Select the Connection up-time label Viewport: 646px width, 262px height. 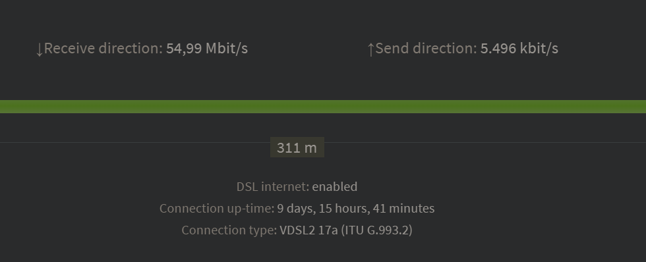click(x=217, y=209)
